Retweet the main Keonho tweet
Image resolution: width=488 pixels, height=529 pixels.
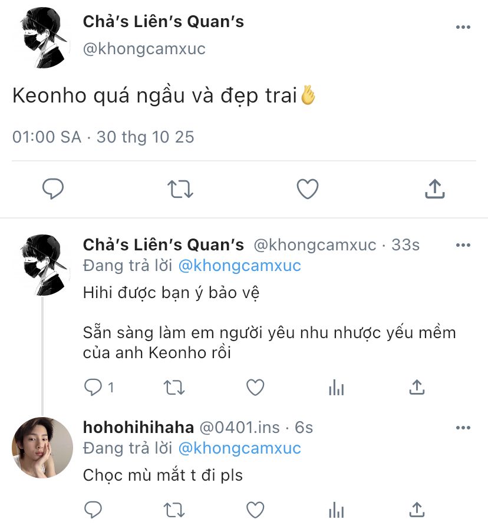(x=180, y=189)
